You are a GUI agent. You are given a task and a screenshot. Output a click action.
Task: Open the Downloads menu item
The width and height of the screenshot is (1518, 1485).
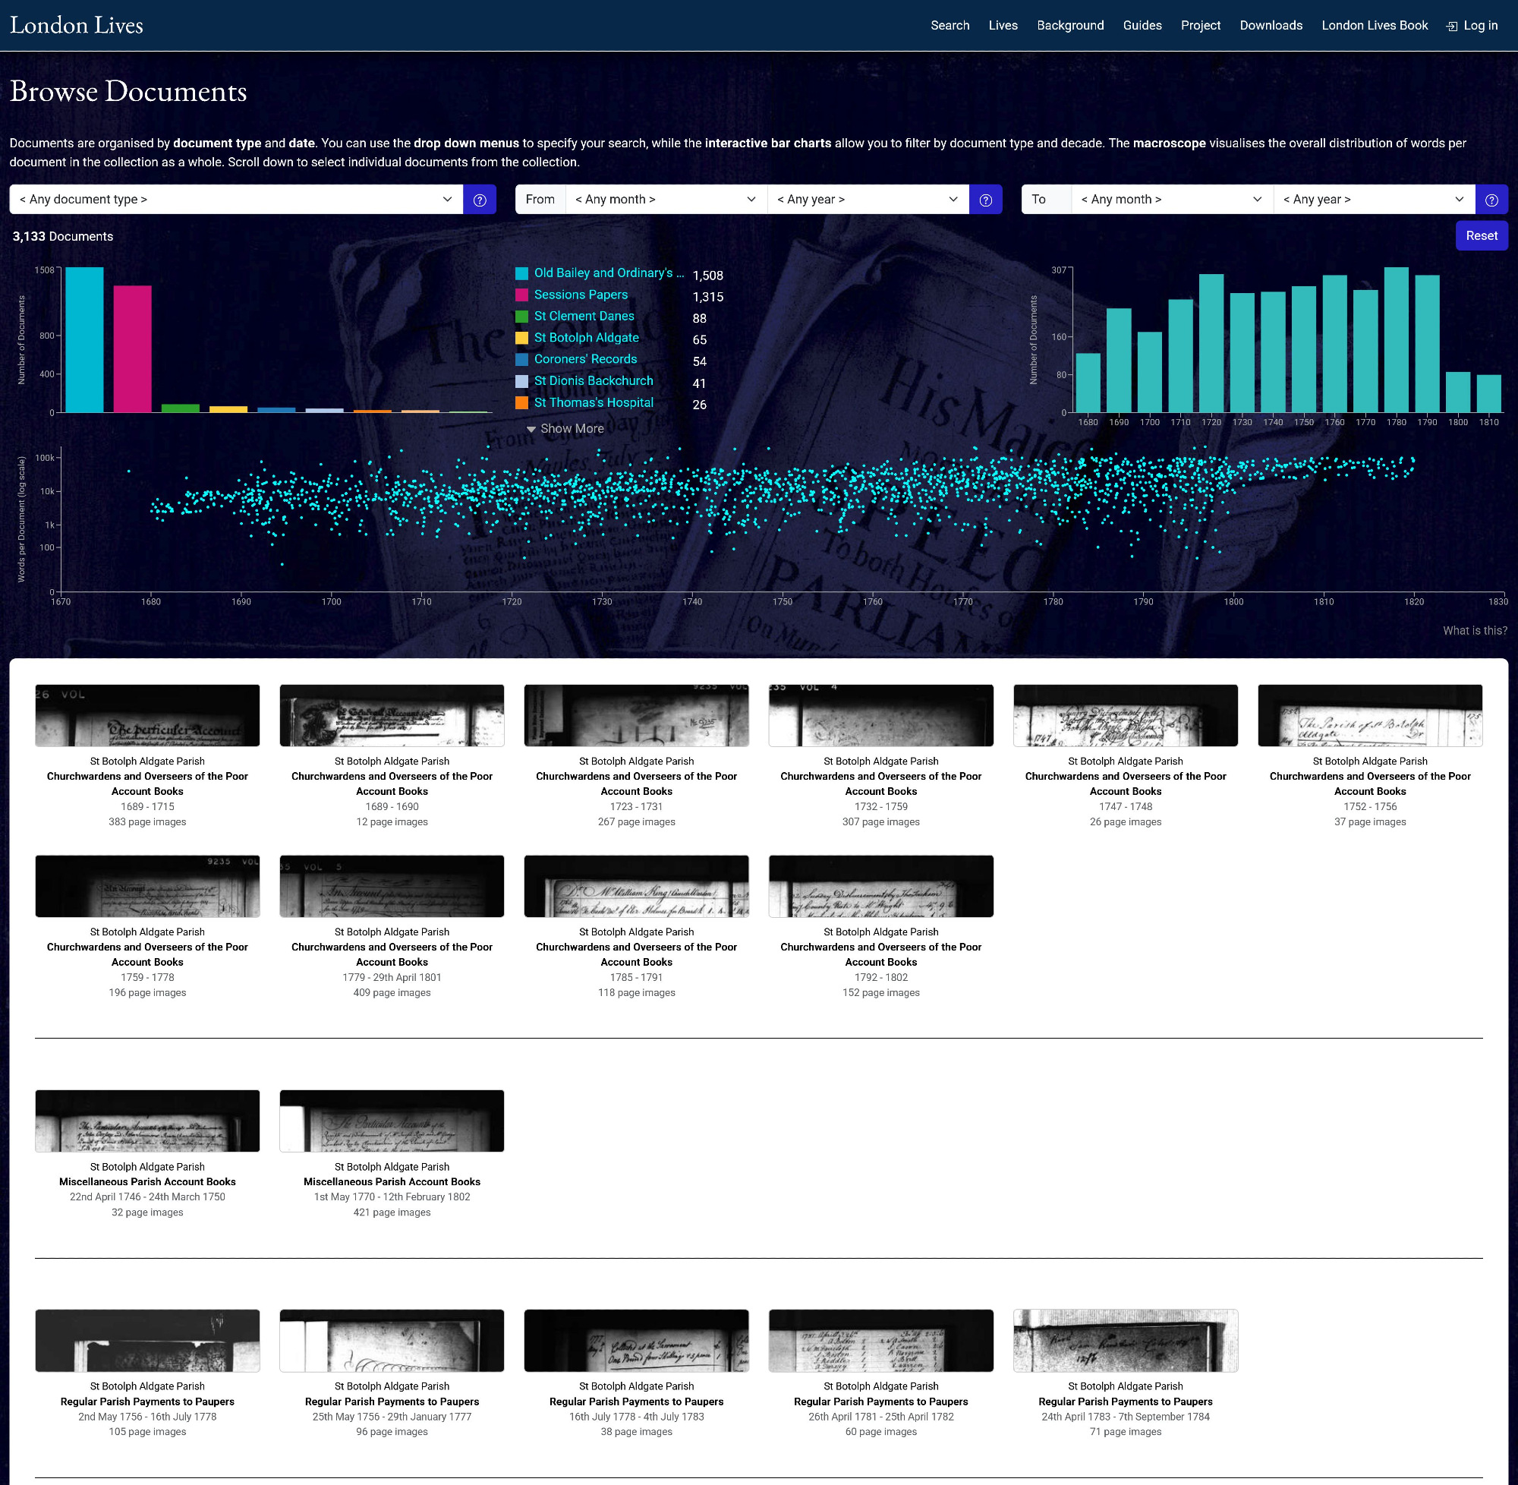[1270, 26]
